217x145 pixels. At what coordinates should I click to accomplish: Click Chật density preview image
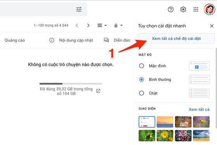[x=199, y=93]
